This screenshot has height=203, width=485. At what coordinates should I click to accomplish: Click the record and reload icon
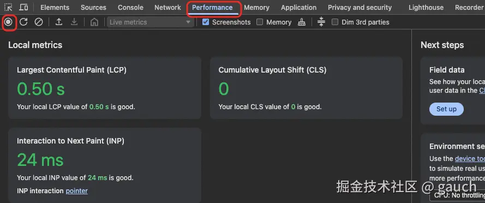23,22
